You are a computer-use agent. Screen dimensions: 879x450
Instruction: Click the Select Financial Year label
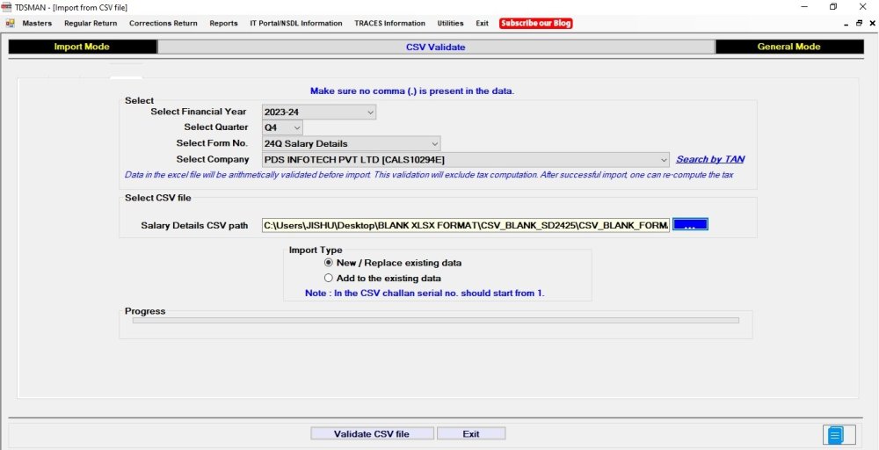[199, 112]
